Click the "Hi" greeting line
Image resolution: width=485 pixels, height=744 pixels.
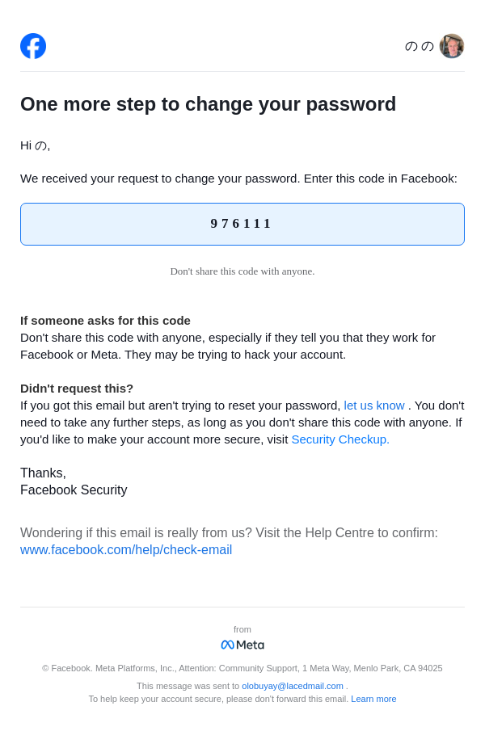[36, 145]
